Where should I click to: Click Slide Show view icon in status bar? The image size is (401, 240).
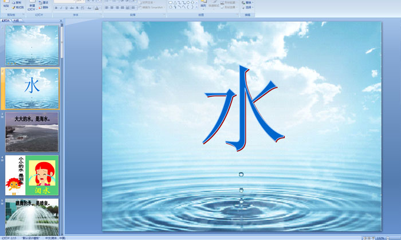coord(373,238)
